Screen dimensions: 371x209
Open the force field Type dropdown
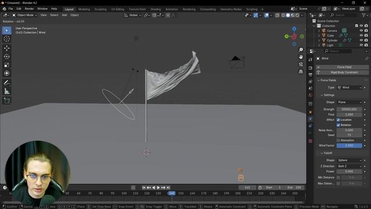[x=350, y=88]
